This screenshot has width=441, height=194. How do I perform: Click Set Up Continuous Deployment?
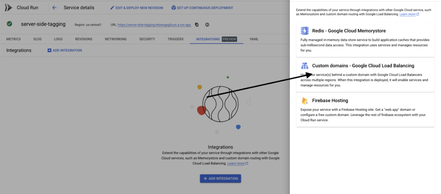pos(202,8)
